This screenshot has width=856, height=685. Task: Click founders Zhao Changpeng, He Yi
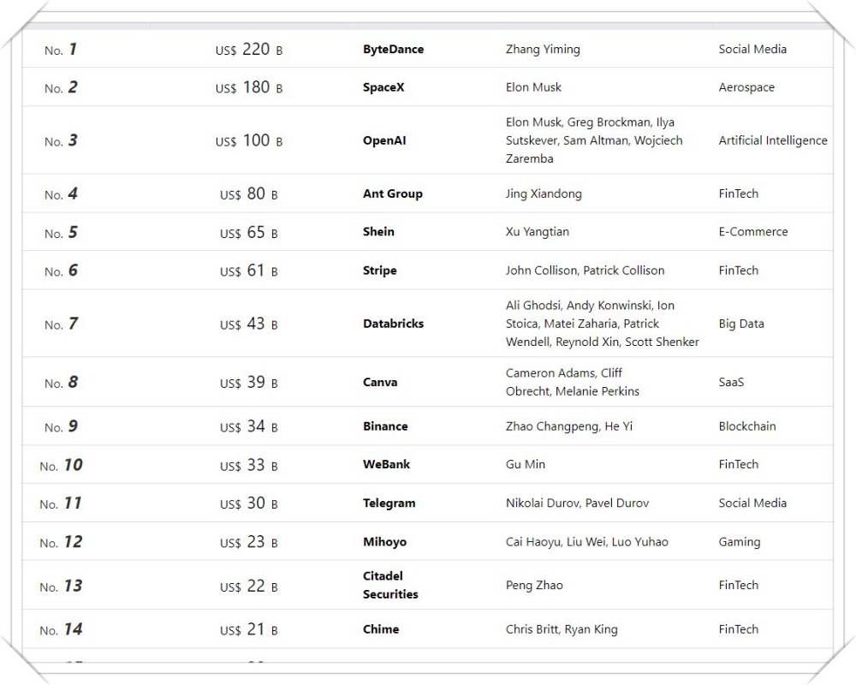tap(569, 426)
